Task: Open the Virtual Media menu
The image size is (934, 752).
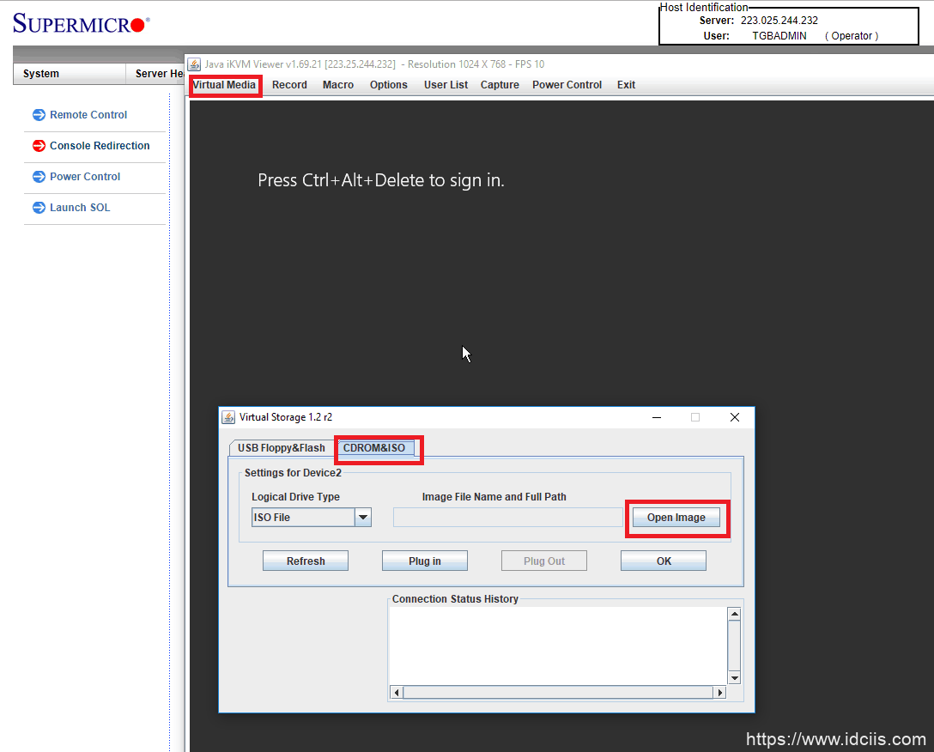Action: pyautogui.click(x=224, y=85)
